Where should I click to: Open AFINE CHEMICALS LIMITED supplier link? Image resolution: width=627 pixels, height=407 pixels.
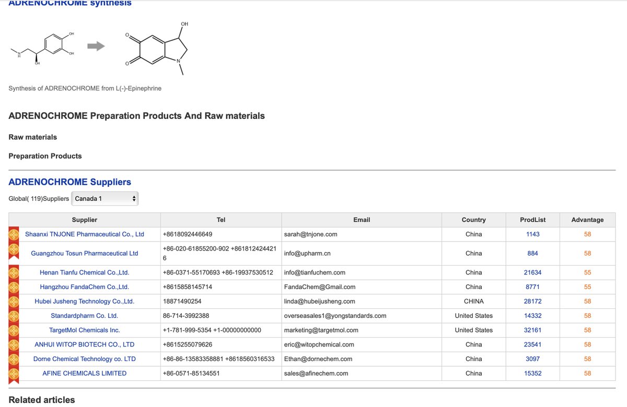85,373
